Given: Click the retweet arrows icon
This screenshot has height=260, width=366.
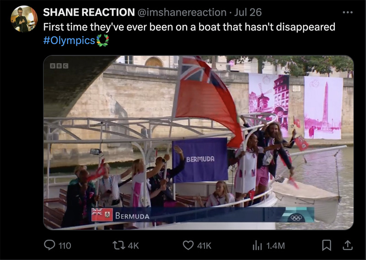Looking at the screenshot, I should click(x=119, y=245).
